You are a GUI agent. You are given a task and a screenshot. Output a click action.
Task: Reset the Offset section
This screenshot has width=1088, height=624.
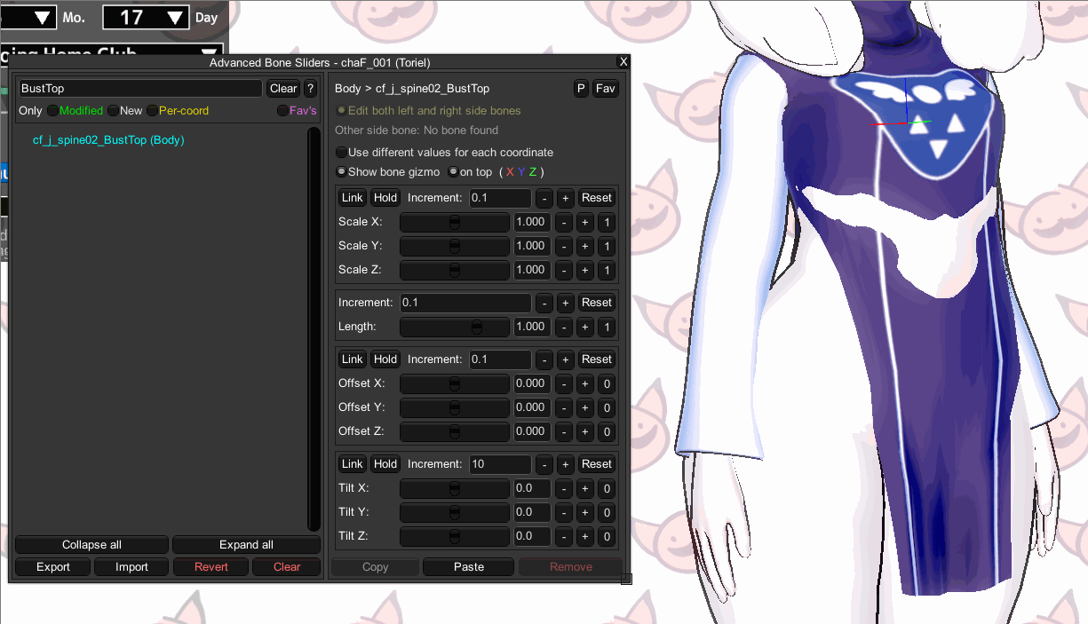pyautogui.click(x=597, y=359)
